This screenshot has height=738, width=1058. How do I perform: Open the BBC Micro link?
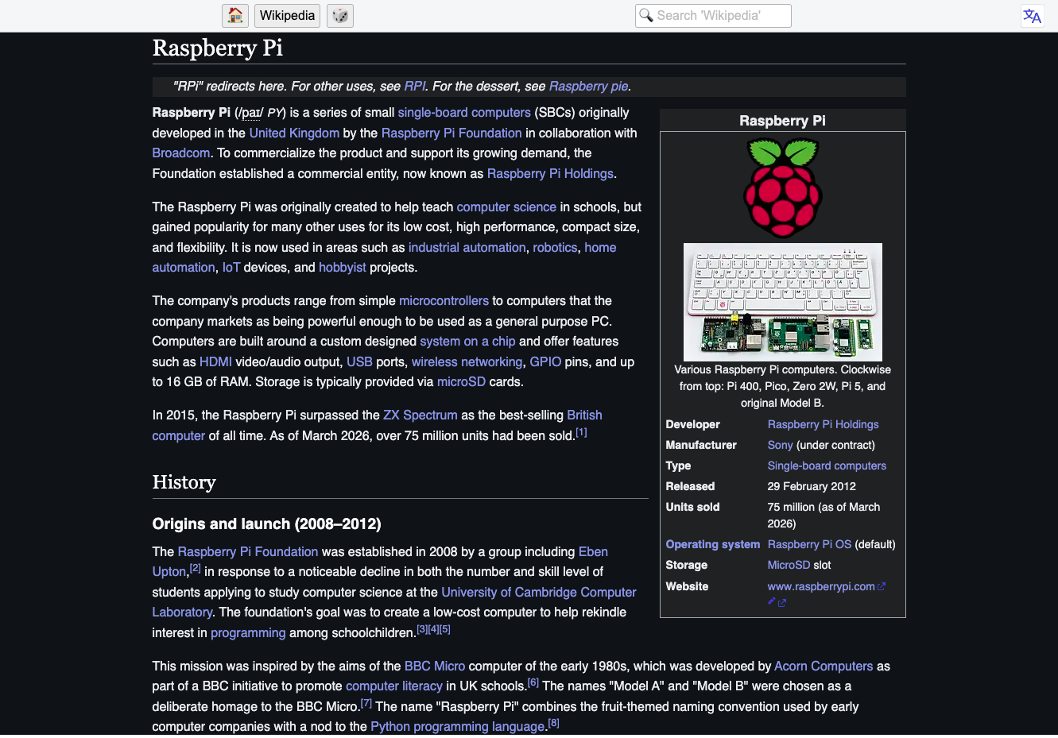(435, 667)
